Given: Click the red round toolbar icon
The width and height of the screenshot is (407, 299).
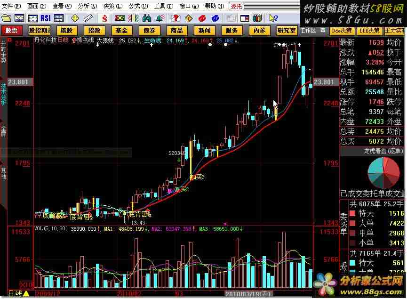Looking at the screenshot, I should coord(202,18).
